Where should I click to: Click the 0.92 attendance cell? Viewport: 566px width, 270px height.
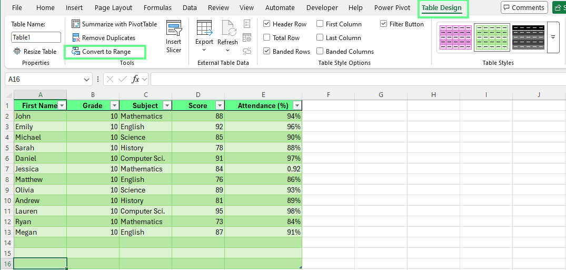pos(263,169)
